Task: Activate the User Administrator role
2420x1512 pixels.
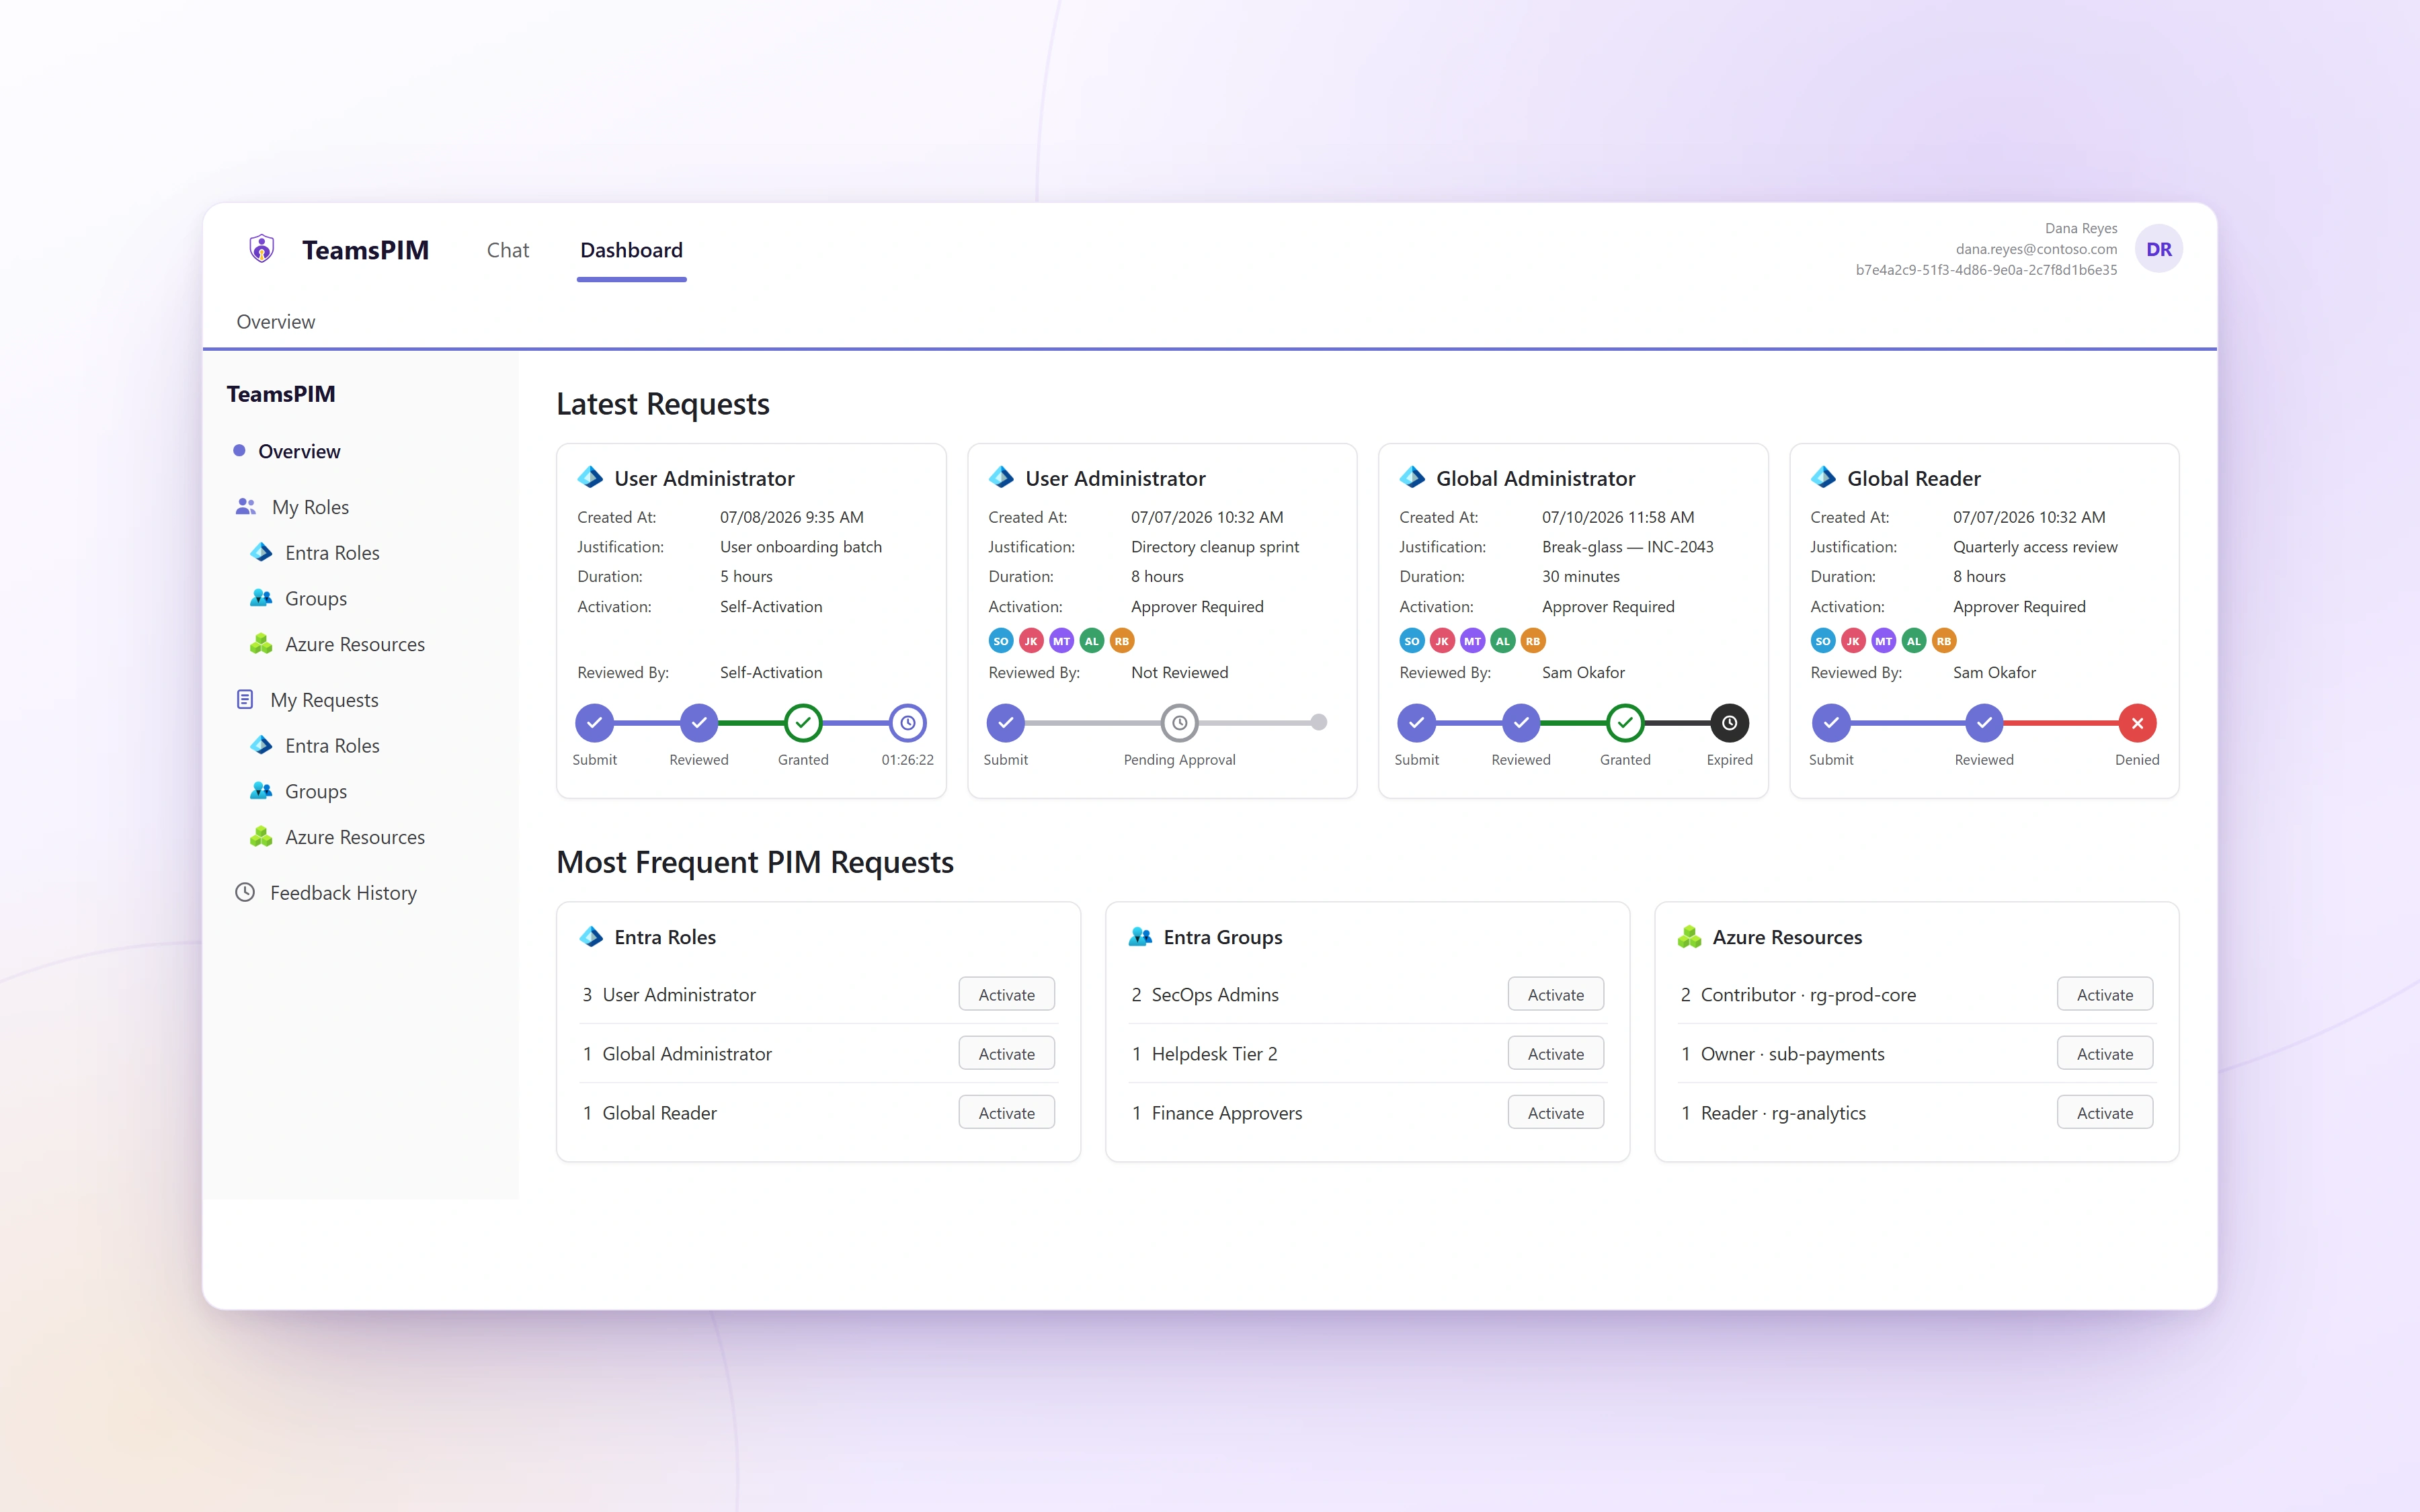Action: 1006,994
